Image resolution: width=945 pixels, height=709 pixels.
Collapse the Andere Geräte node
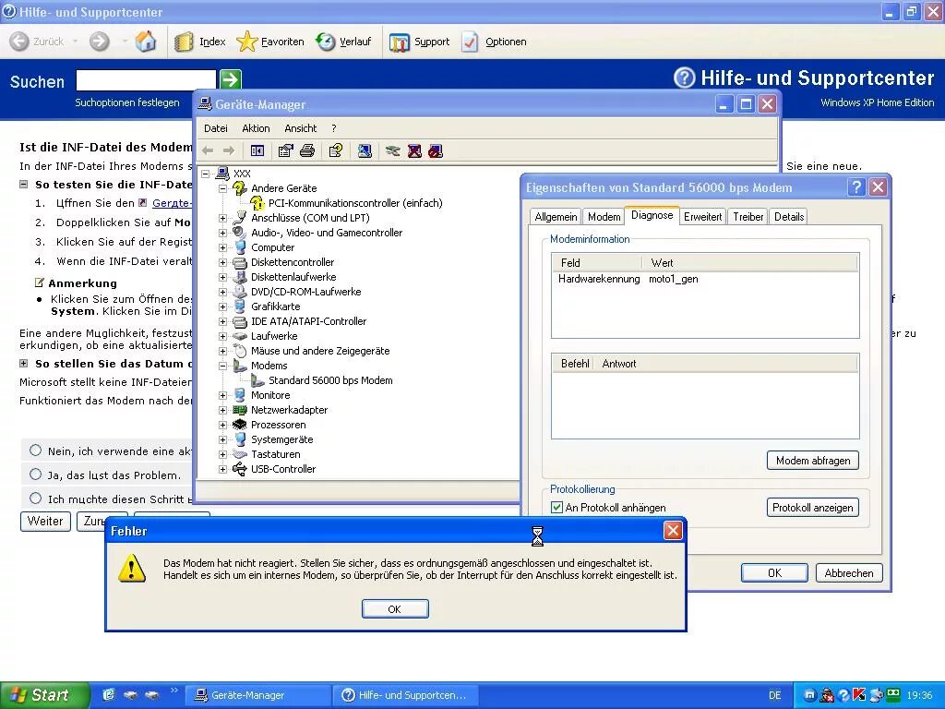[223, 188]
